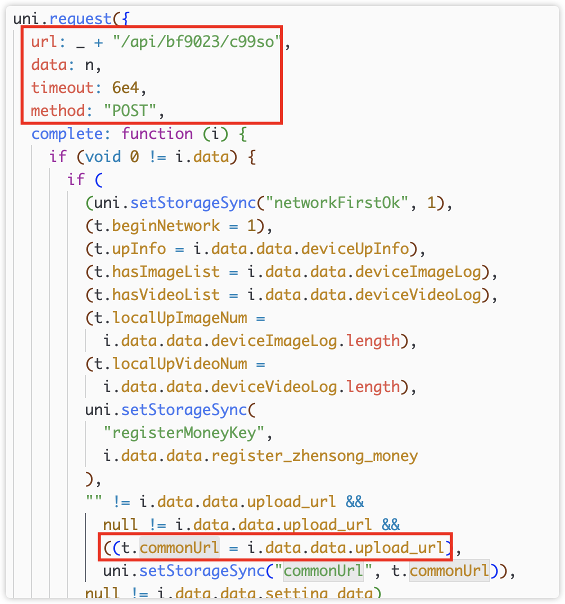Click the beginNetwork property
This screenshot has width=565, height=604.
165,225
